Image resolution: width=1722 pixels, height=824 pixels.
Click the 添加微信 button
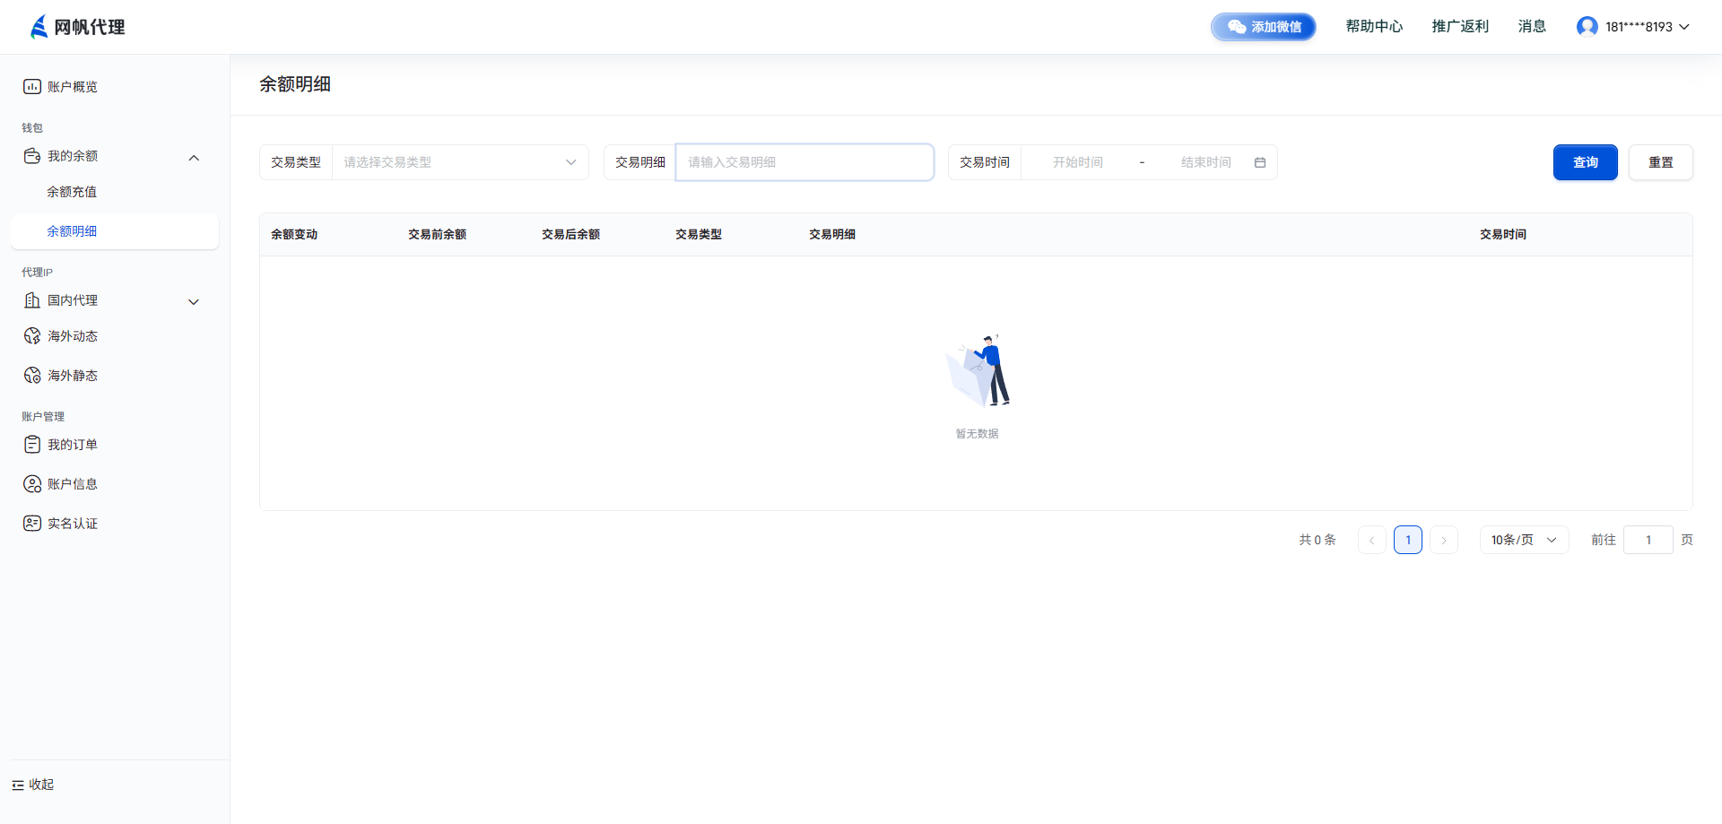[x=1264, y=27]
